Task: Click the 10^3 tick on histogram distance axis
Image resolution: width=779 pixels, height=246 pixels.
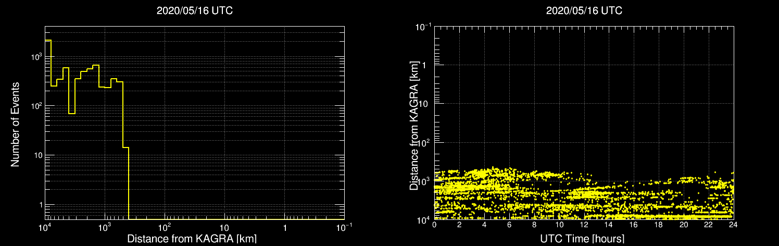Action: coord(105,227)
